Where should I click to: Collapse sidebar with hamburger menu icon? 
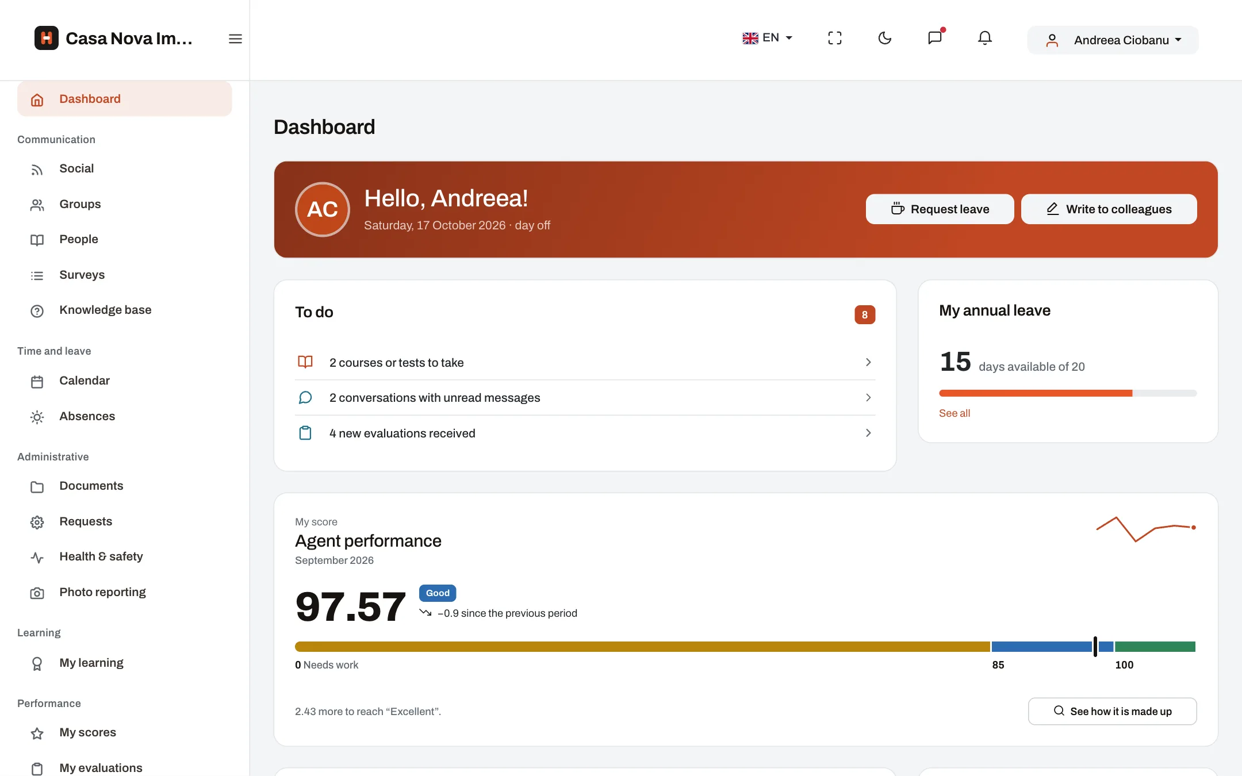coord(235,39)
